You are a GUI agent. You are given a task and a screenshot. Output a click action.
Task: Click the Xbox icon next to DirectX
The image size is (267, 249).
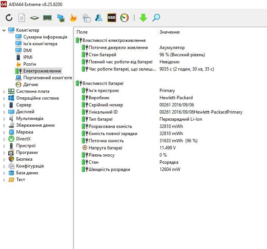[11, 139]
